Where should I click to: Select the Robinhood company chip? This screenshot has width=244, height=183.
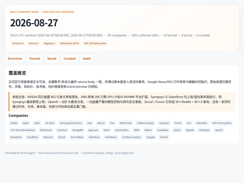click(46, 130)
